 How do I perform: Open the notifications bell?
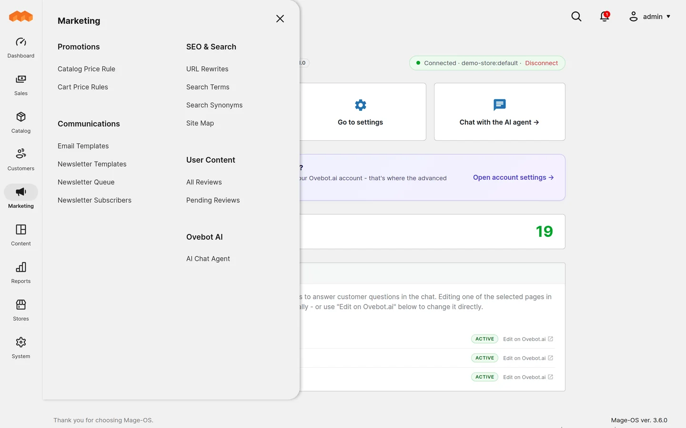click(605, 17)
